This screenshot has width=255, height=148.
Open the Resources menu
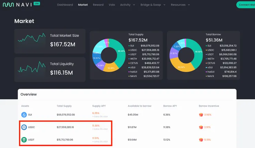[178, 5]
